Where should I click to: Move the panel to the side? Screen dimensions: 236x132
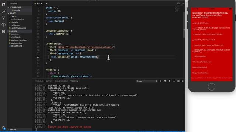(178, 81)
